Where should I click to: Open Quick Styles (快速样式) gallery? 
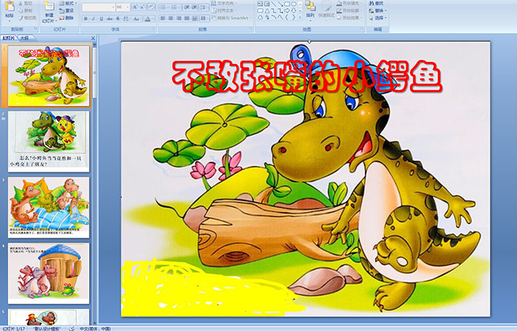point(326,11)
